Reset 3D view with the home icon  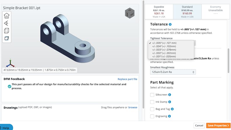6,16
